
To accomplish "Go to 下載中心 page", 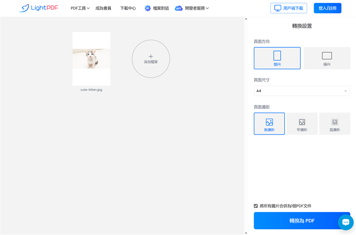I will pyautogui.click(x=128, y=8).
